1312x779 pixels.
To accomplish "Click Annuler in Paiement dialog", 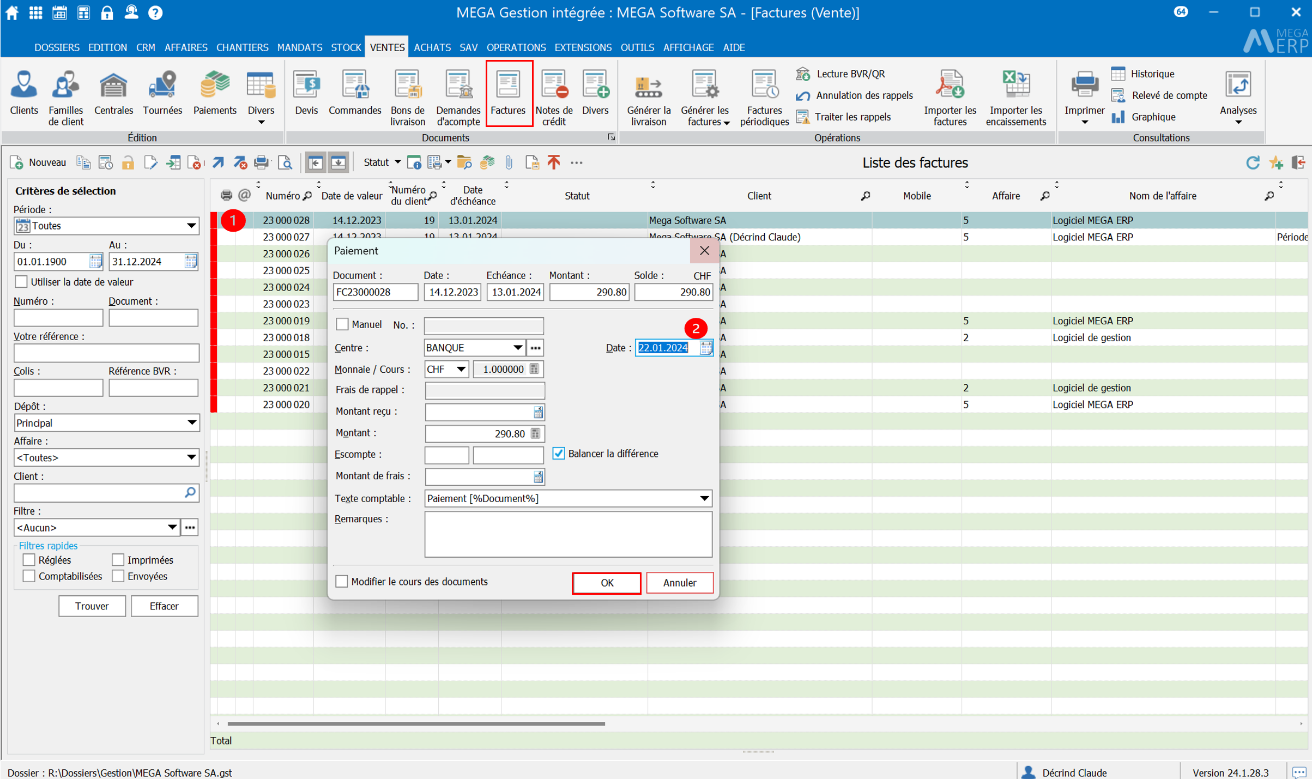I will (680, 583).
